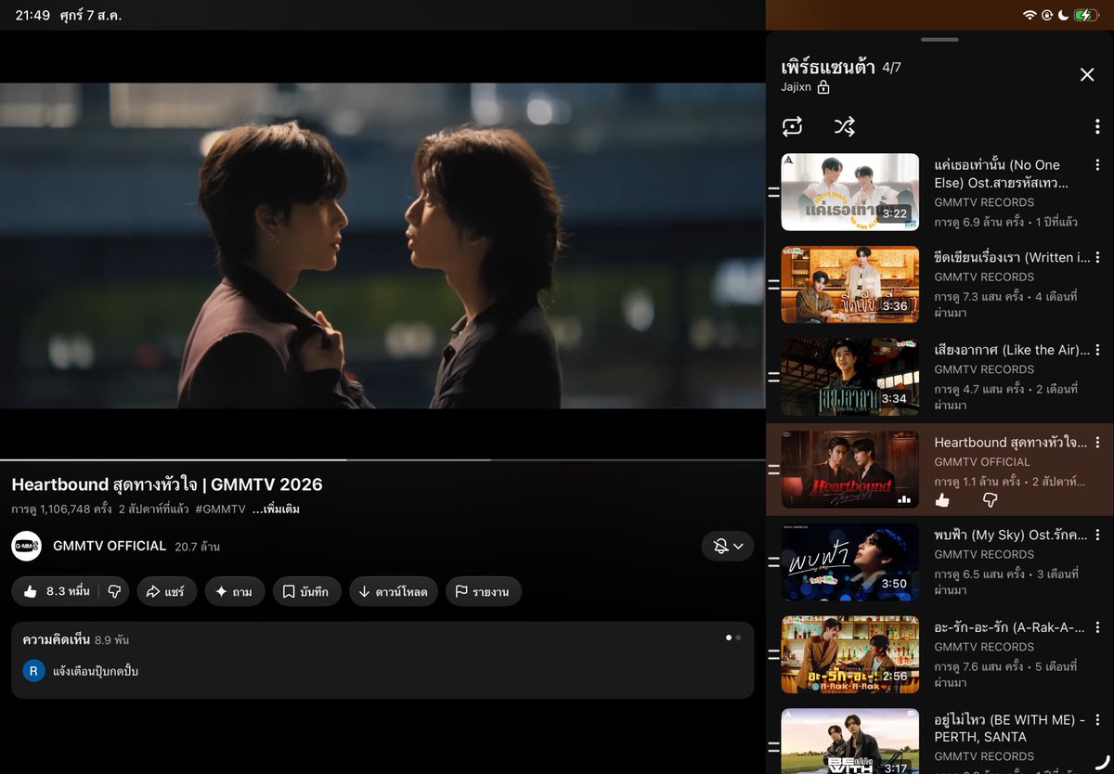This screenshot has height=774, width=1114.
Task: Grab reorder handle of แค่เธอเท่านั้น item
Action: 773,192
